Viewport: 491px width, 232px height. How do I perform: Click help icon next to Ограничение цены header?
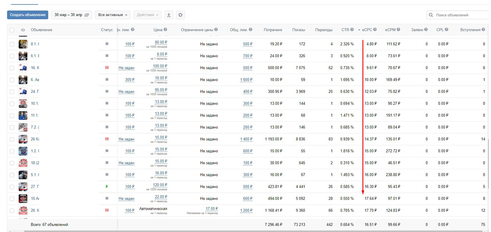[x=216, y=30]
